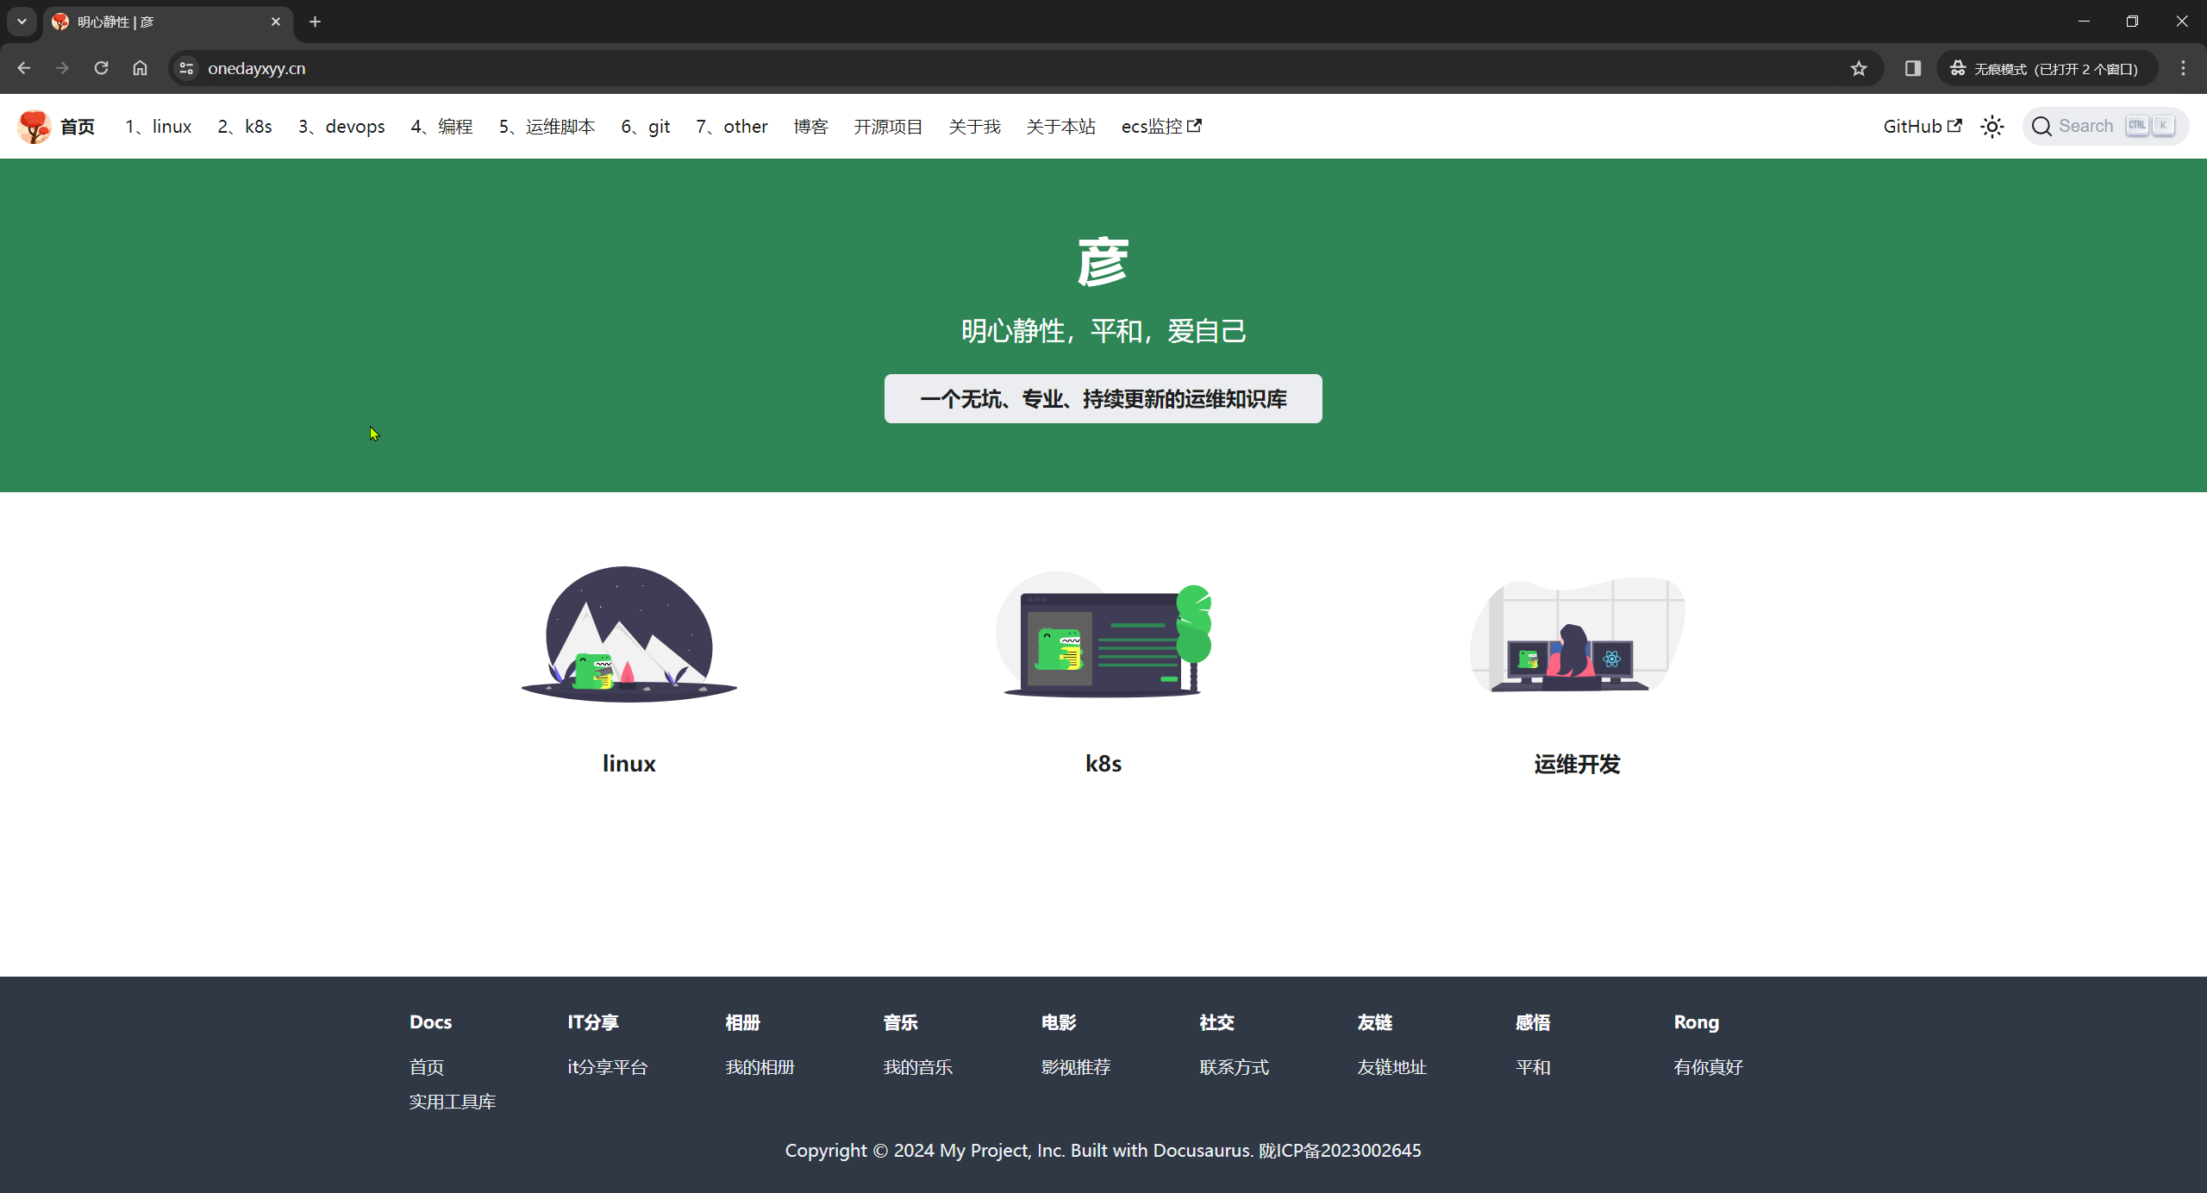Image resolution: width=2207 pixels, height=1193 pixels.
Task: Click the k8s browser-window illustration
Action: 1103,634
